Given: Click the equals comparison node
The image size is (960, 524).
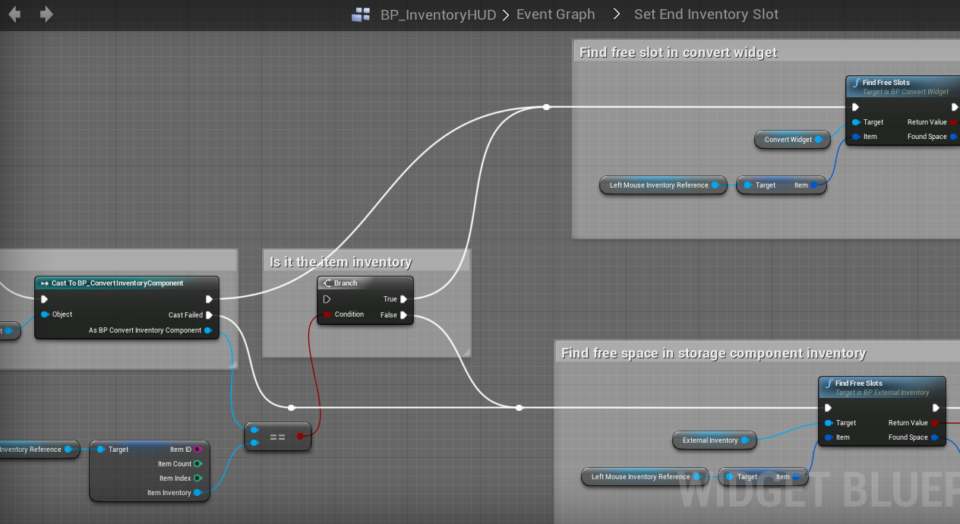Looking at the screenshot, I should click(277, 437).
